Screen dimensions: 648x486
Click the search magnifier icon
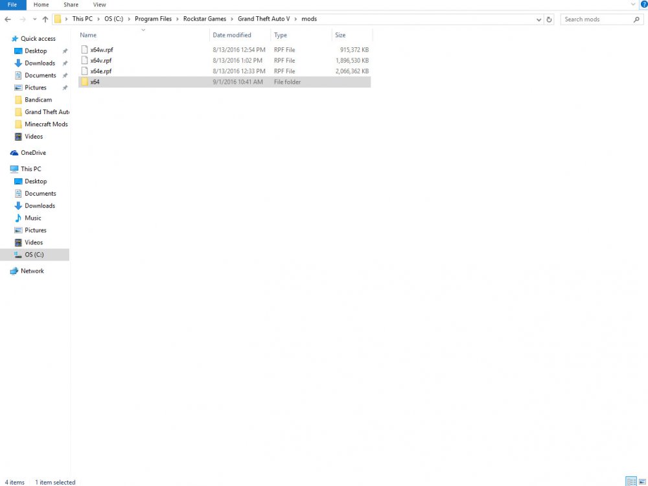636,19
